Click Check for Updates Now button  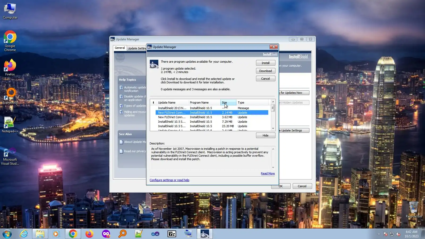tap(294, 93)
